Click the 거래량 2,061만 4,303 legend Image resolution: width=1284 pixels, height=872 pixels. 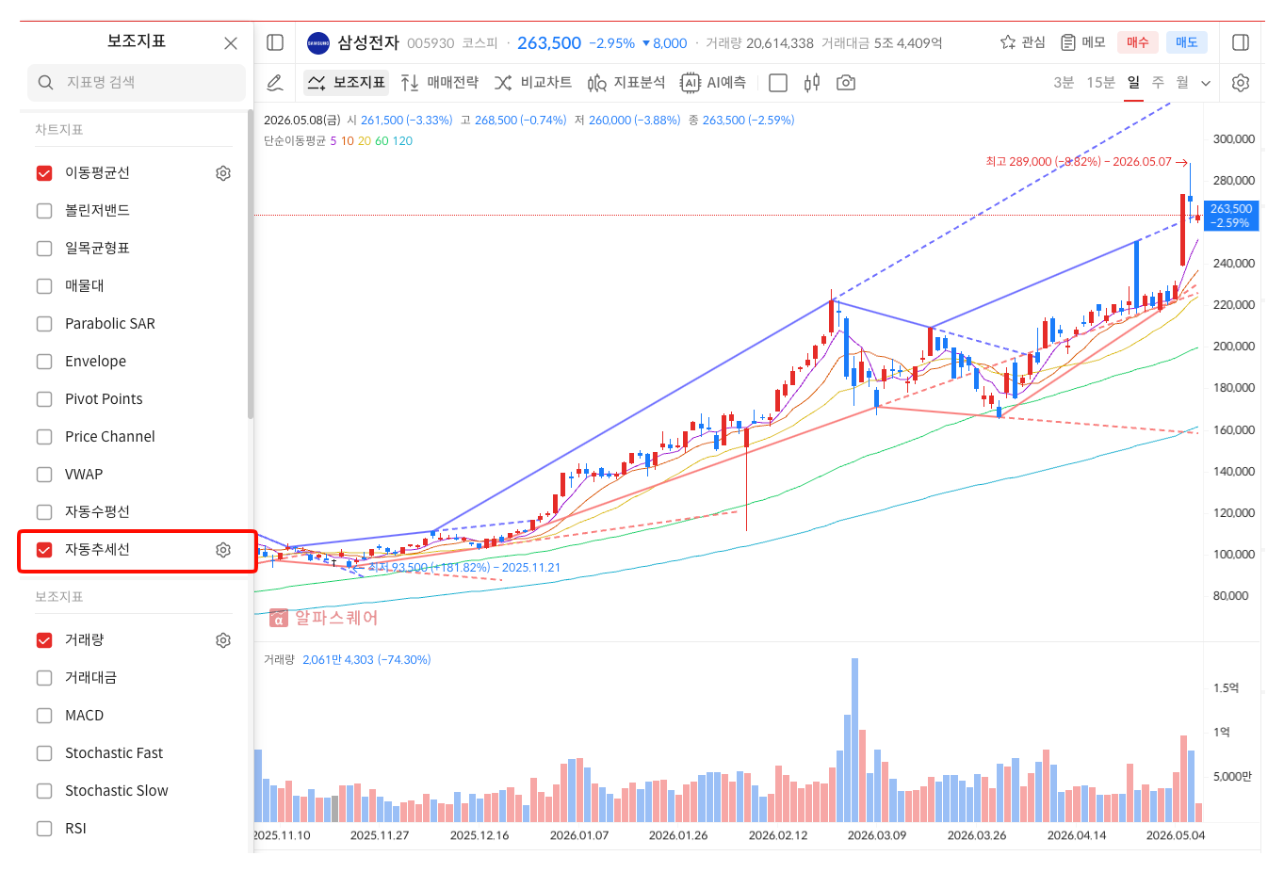[347, 660]
